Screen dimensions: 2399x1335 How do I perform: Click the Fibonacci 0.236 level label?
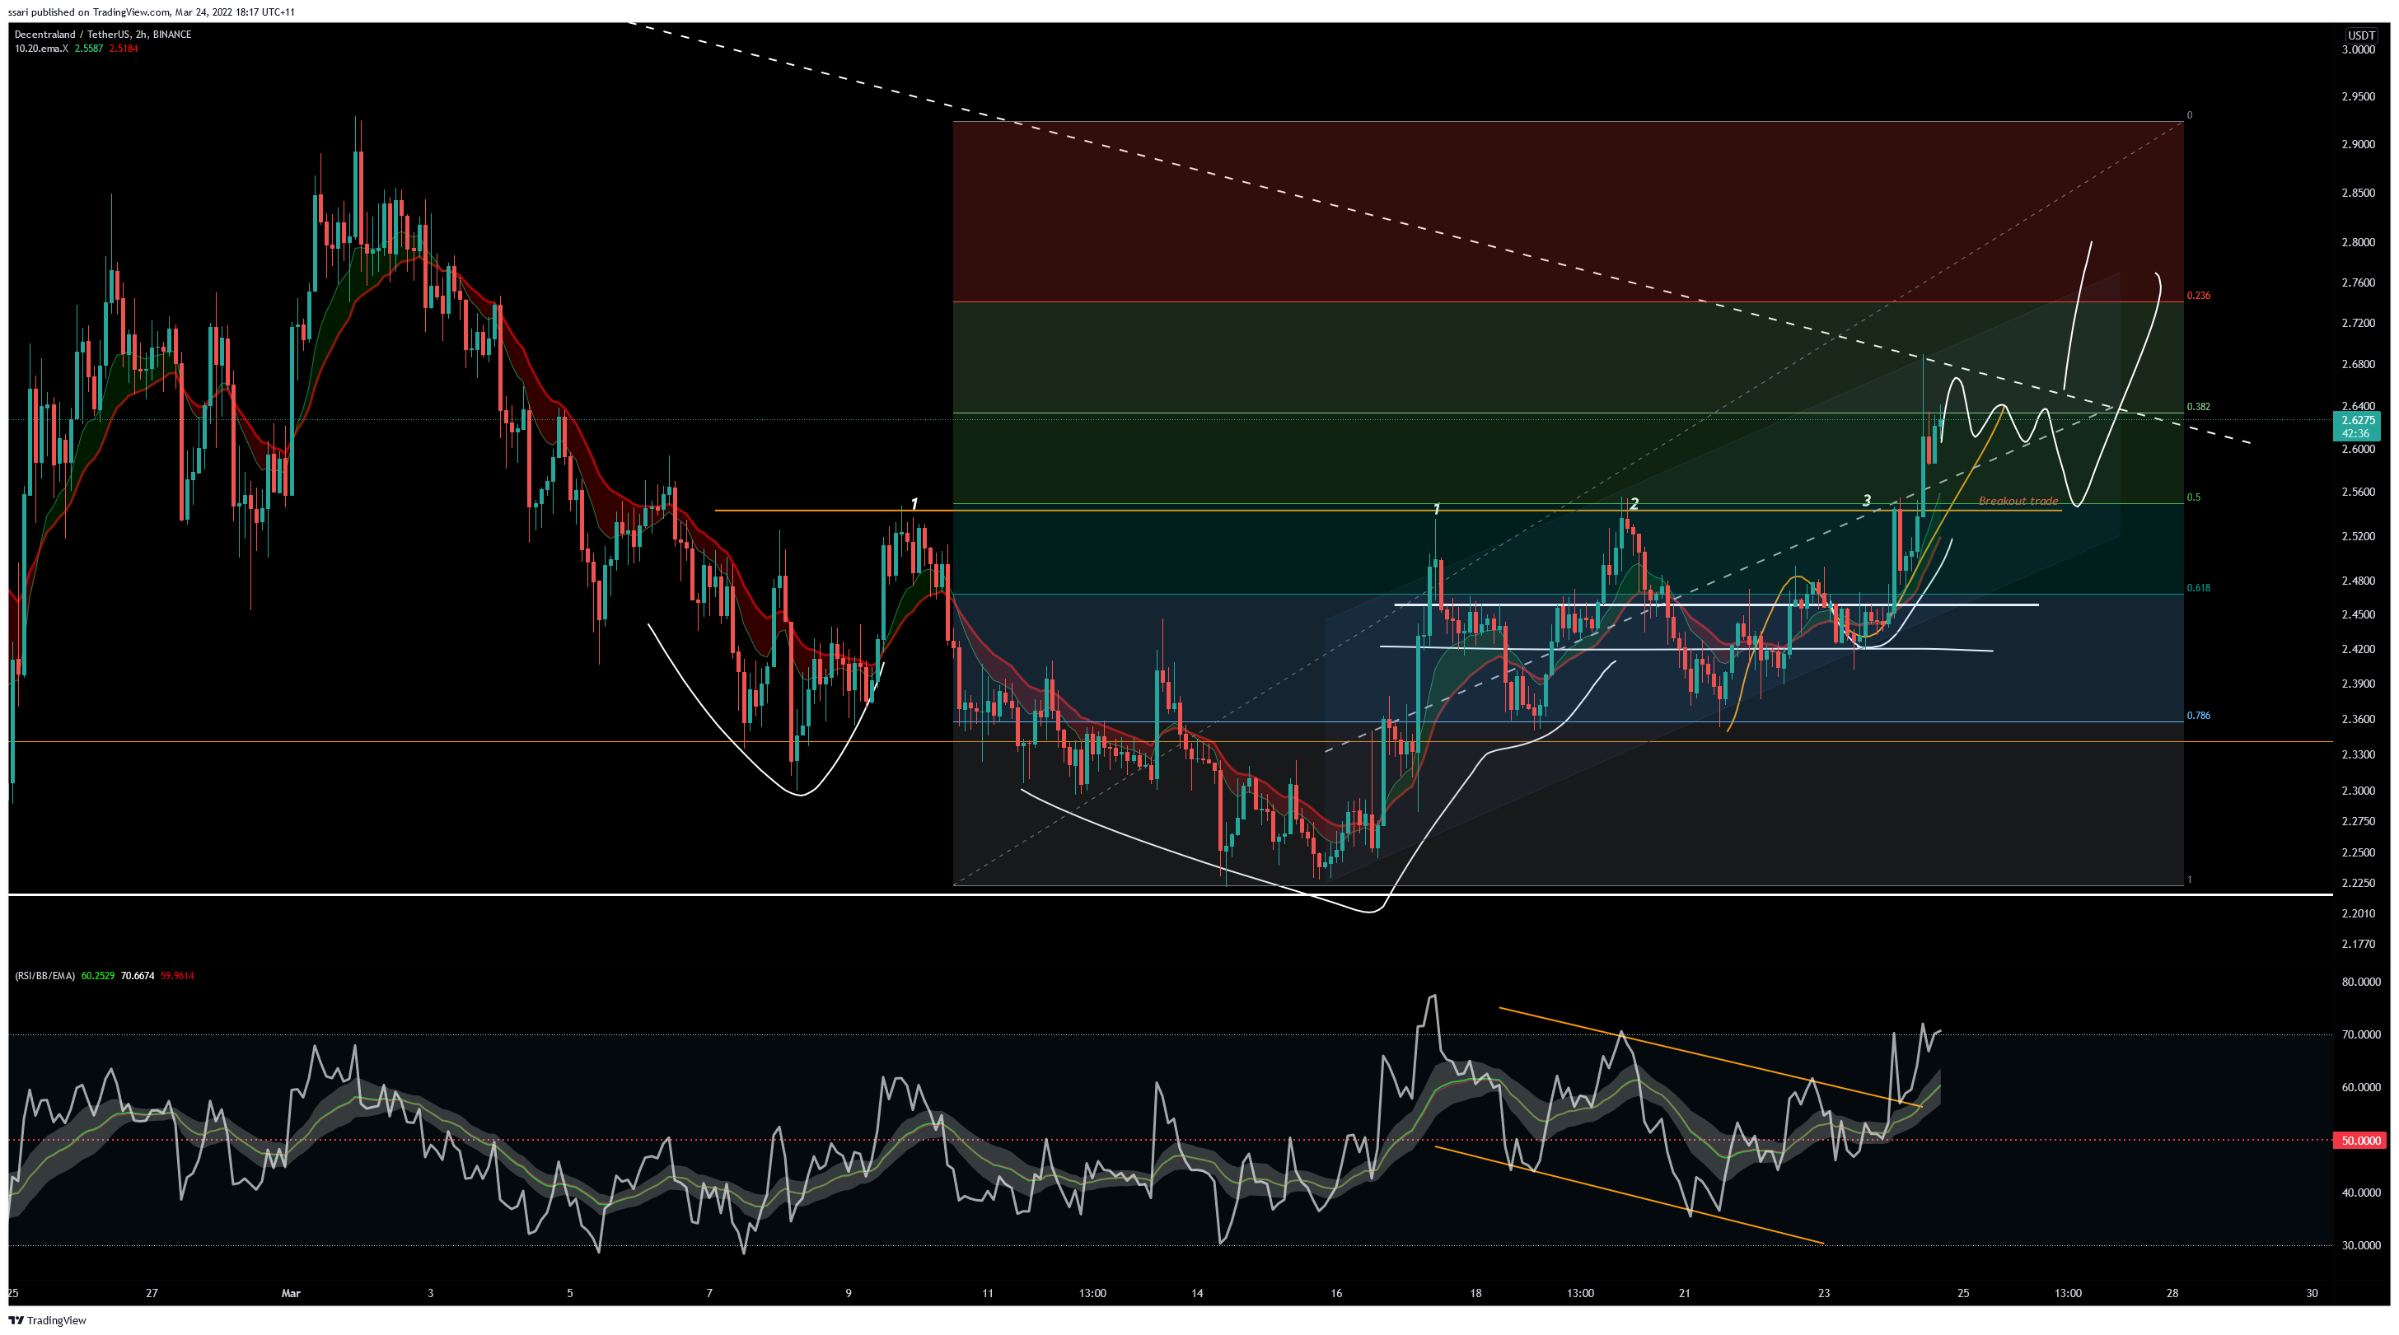tap(2198, 295)
